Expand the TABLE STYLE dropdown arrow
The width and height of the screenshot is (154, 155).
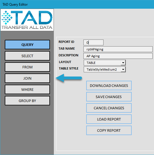tap(123, 70)
